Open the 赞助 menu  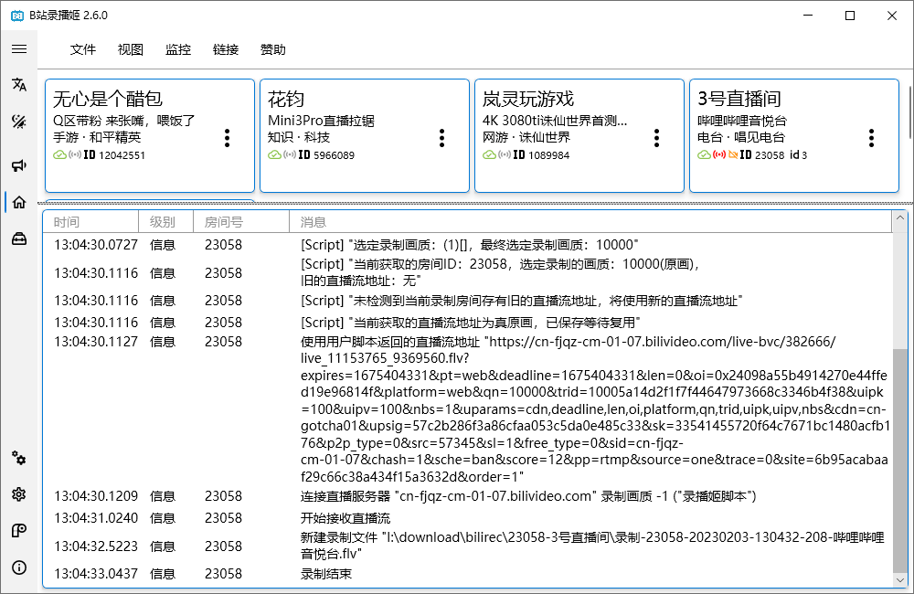pyautogui.click(x=272, y=50)
